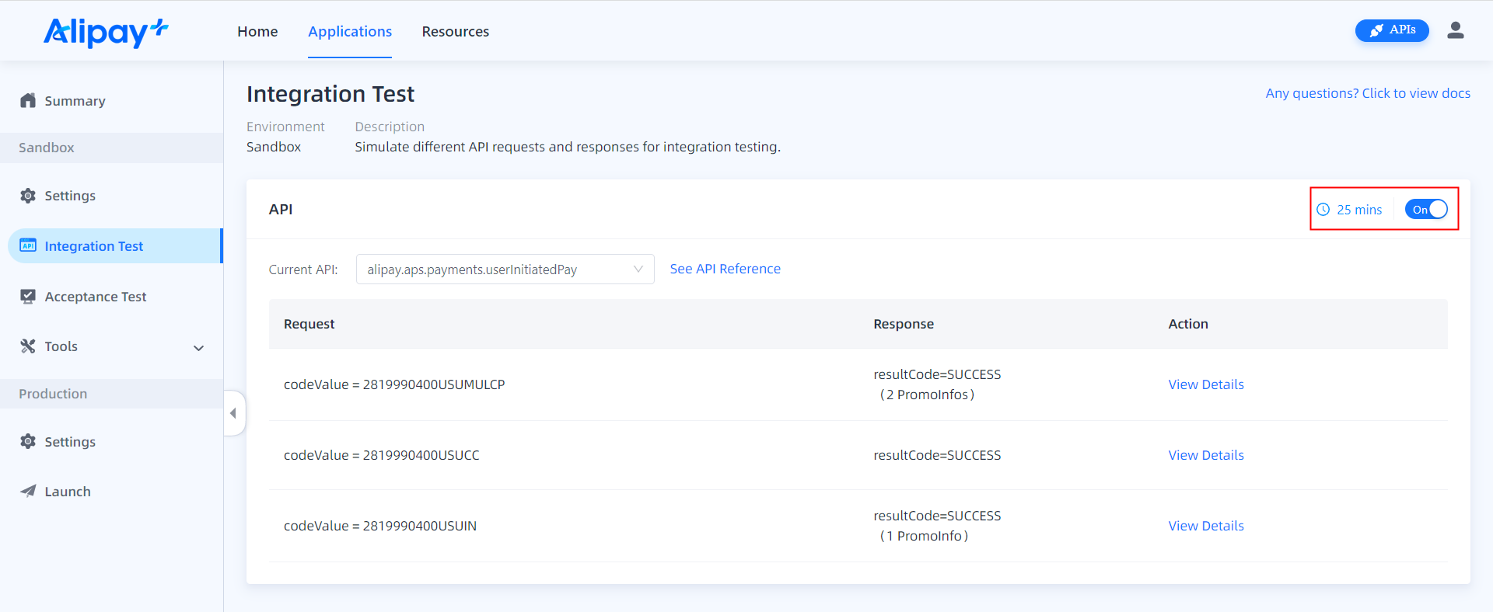Click the Acceptance Test checkmark icon

click(28, 297)
